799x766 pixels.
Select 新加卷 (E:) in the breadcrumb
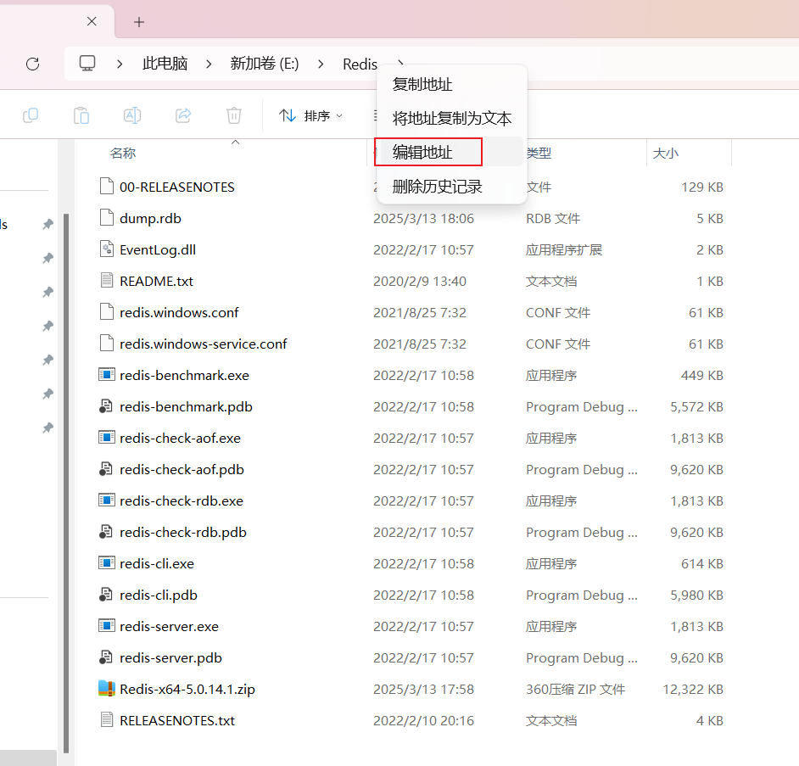pos(265,64)
